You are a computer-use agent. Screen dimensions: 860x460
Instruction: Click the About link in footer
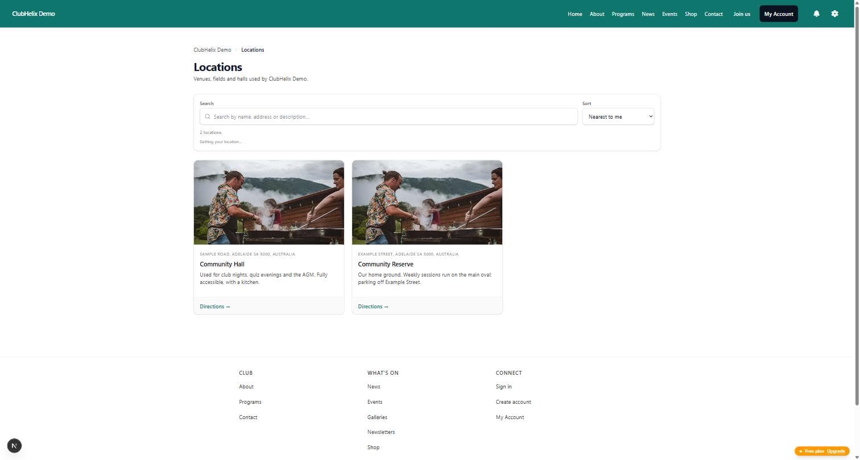(x=246, y=387)
